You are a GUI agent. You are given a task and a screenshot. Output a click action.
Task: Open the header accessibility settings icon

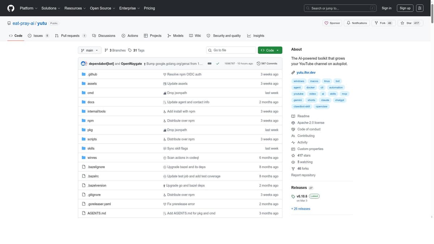click(x=420, y=8)
